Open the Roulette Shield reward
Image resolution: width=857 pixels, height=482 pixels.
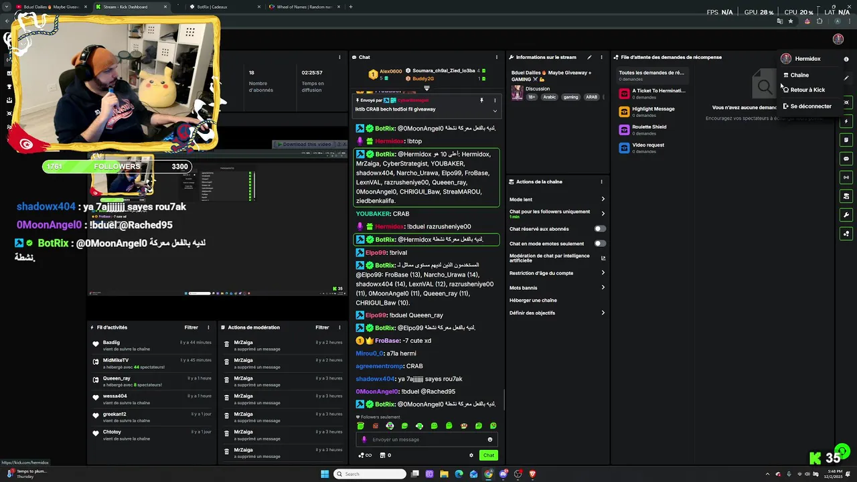653,130
